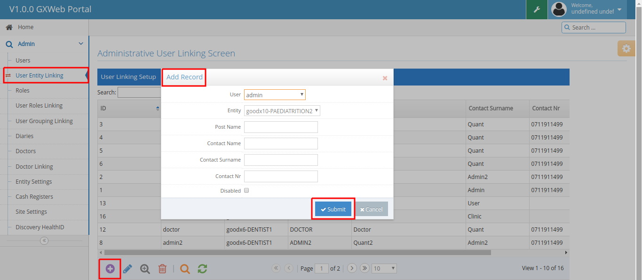Go to the first page of grid
Viewport: 642px width, 280px height.
tap(276, 268)
